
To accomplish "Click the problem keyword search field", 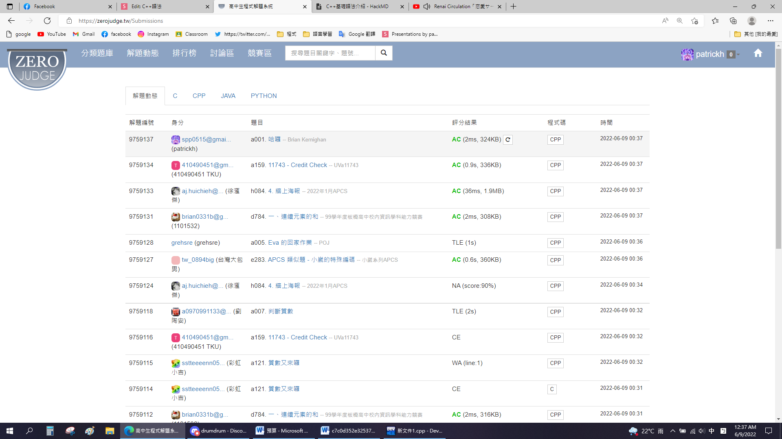I will point(330,53).
